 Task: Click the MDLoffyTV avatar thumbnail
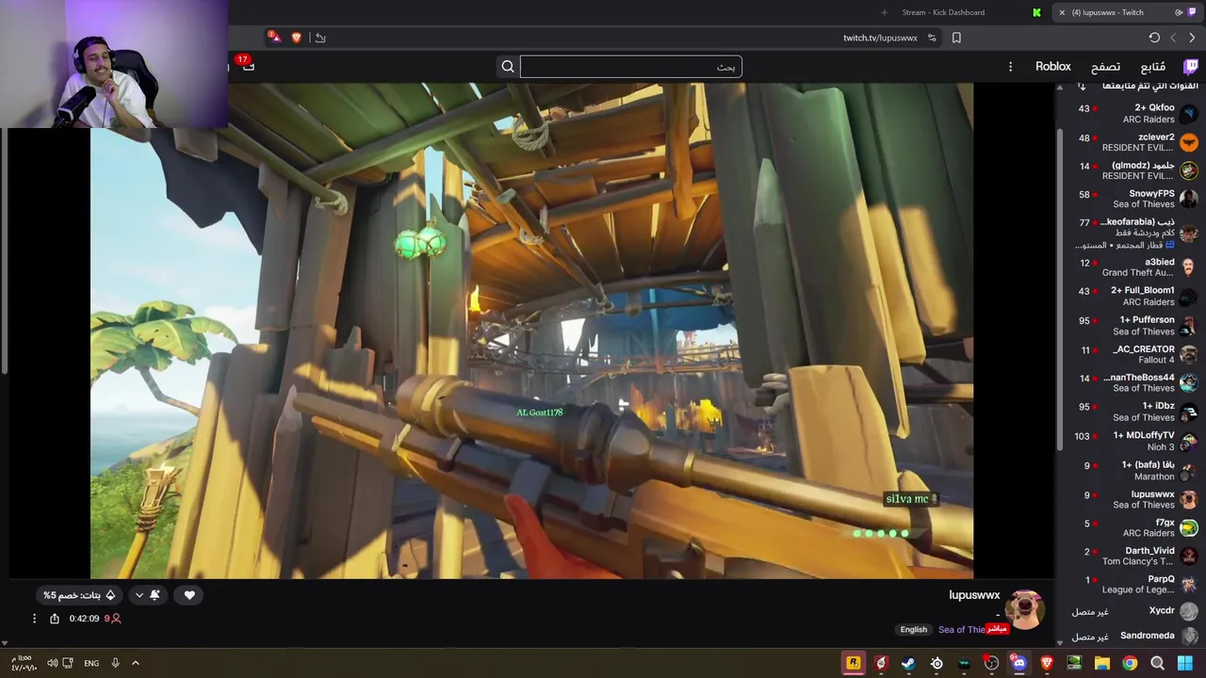coord(1189,441)
